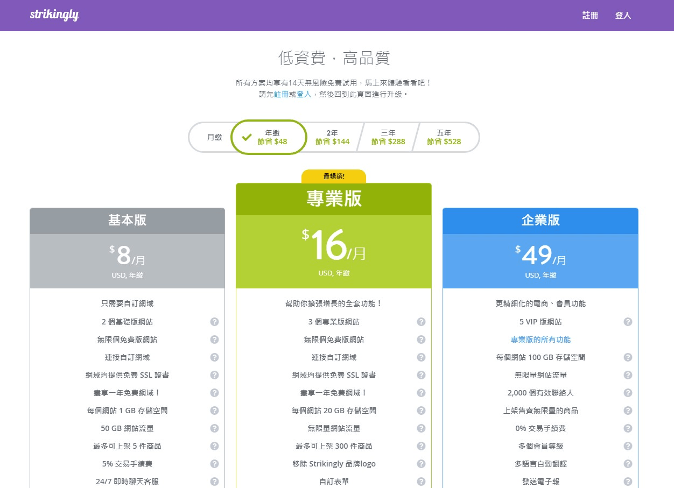
Task: Click the question mark next to 0% 交易手續費
Action: [628, 428]
